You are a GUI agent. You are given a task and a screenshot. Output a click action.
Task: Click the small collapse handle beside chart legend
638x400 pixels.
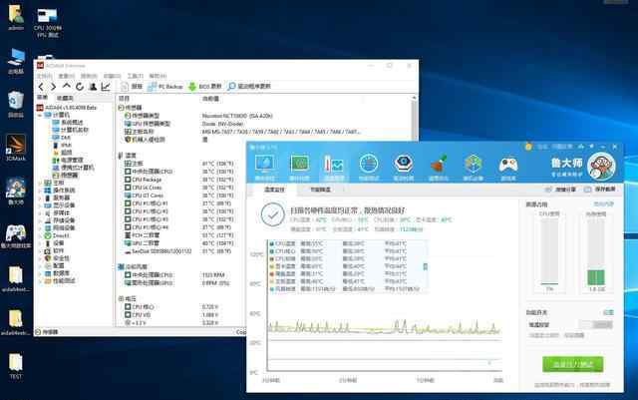(x=426, y=266)
